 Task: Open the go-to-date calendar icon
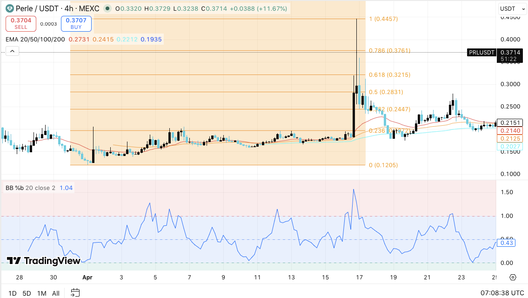tap(75, 293)
